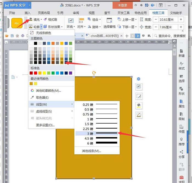Click the yellow Abc shape style preview
192x183 pixels.
coord(17,23)
